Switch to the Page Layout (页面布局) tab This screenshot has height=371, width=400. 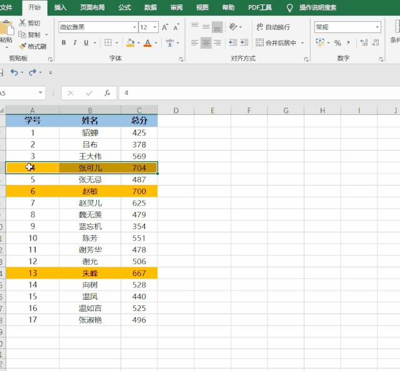[92, 7]
